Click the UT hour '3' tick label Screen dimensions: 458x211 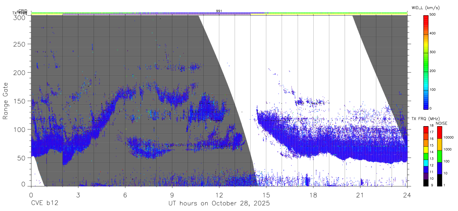click(78, 195)
